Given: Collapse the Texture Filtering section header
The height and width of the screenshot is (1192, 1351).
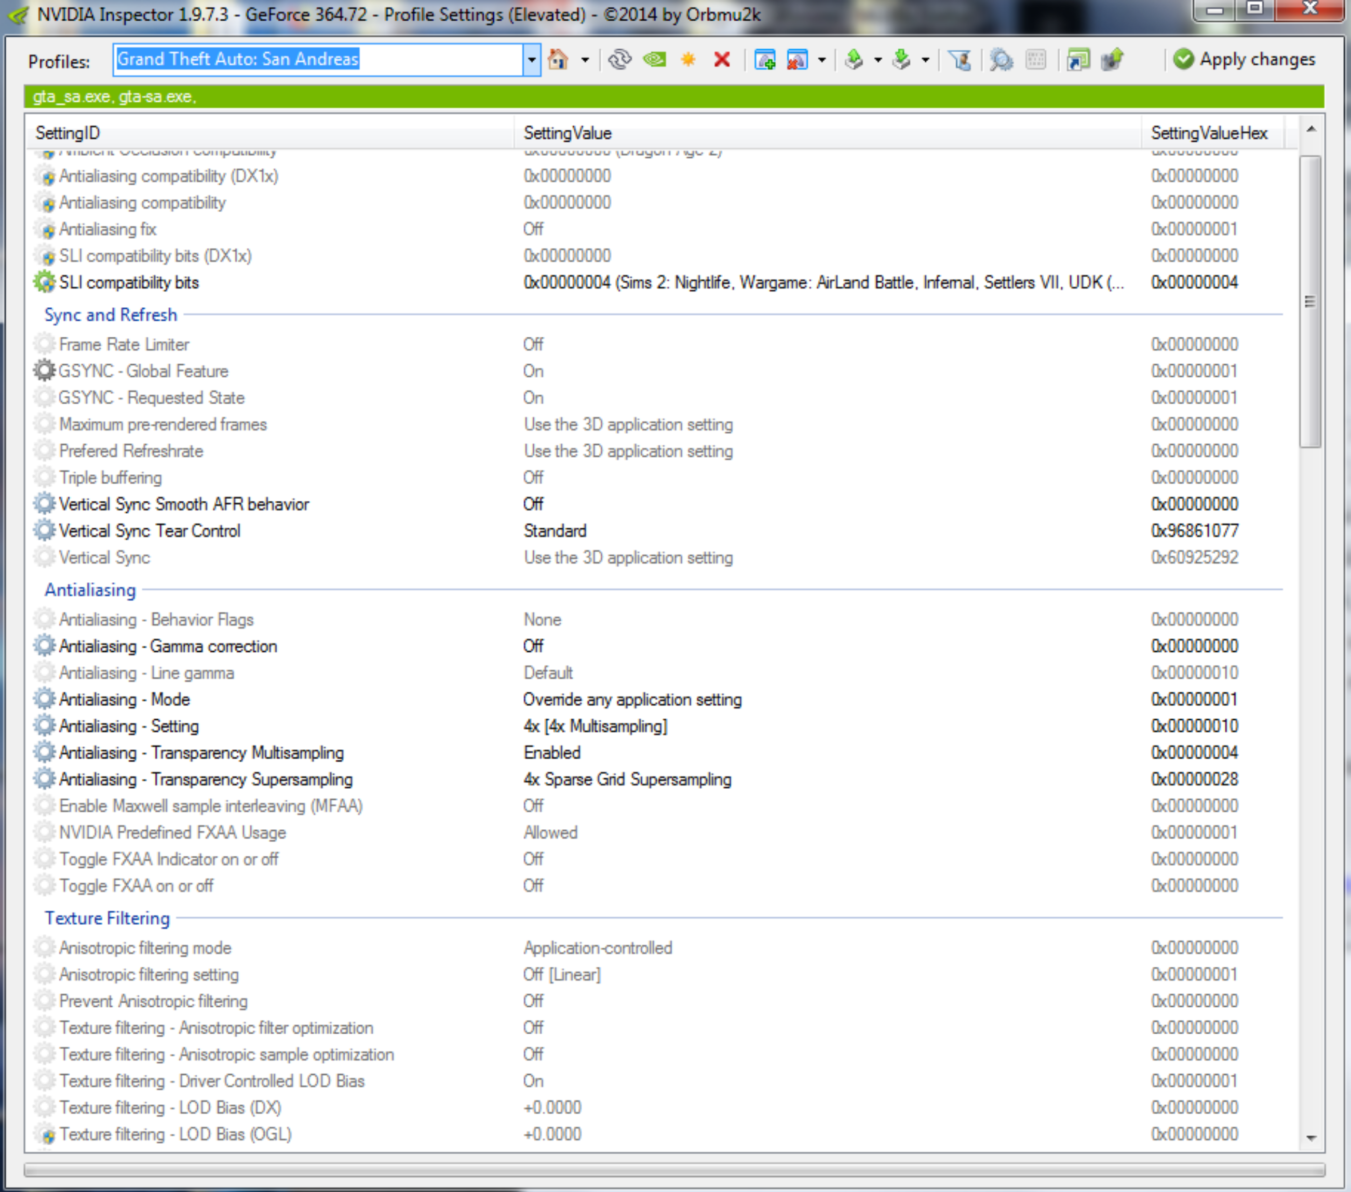Looking at the screenshot, I should 107,919.
